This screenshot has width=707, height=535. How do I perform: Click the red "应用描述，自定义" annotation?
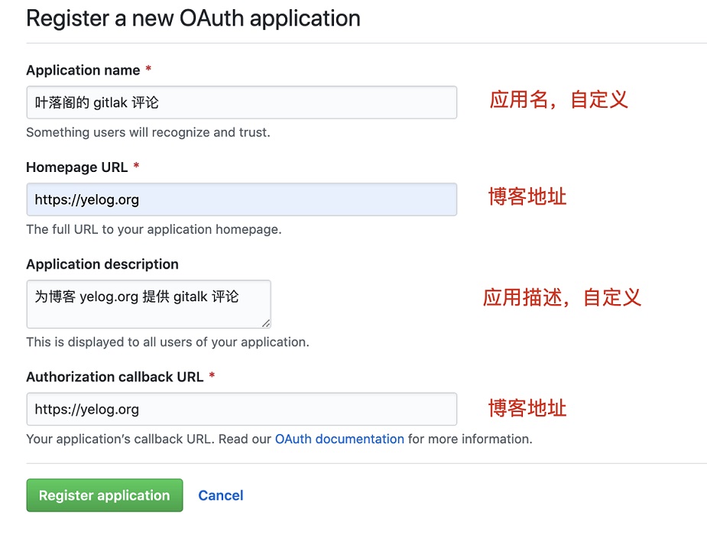562,297
